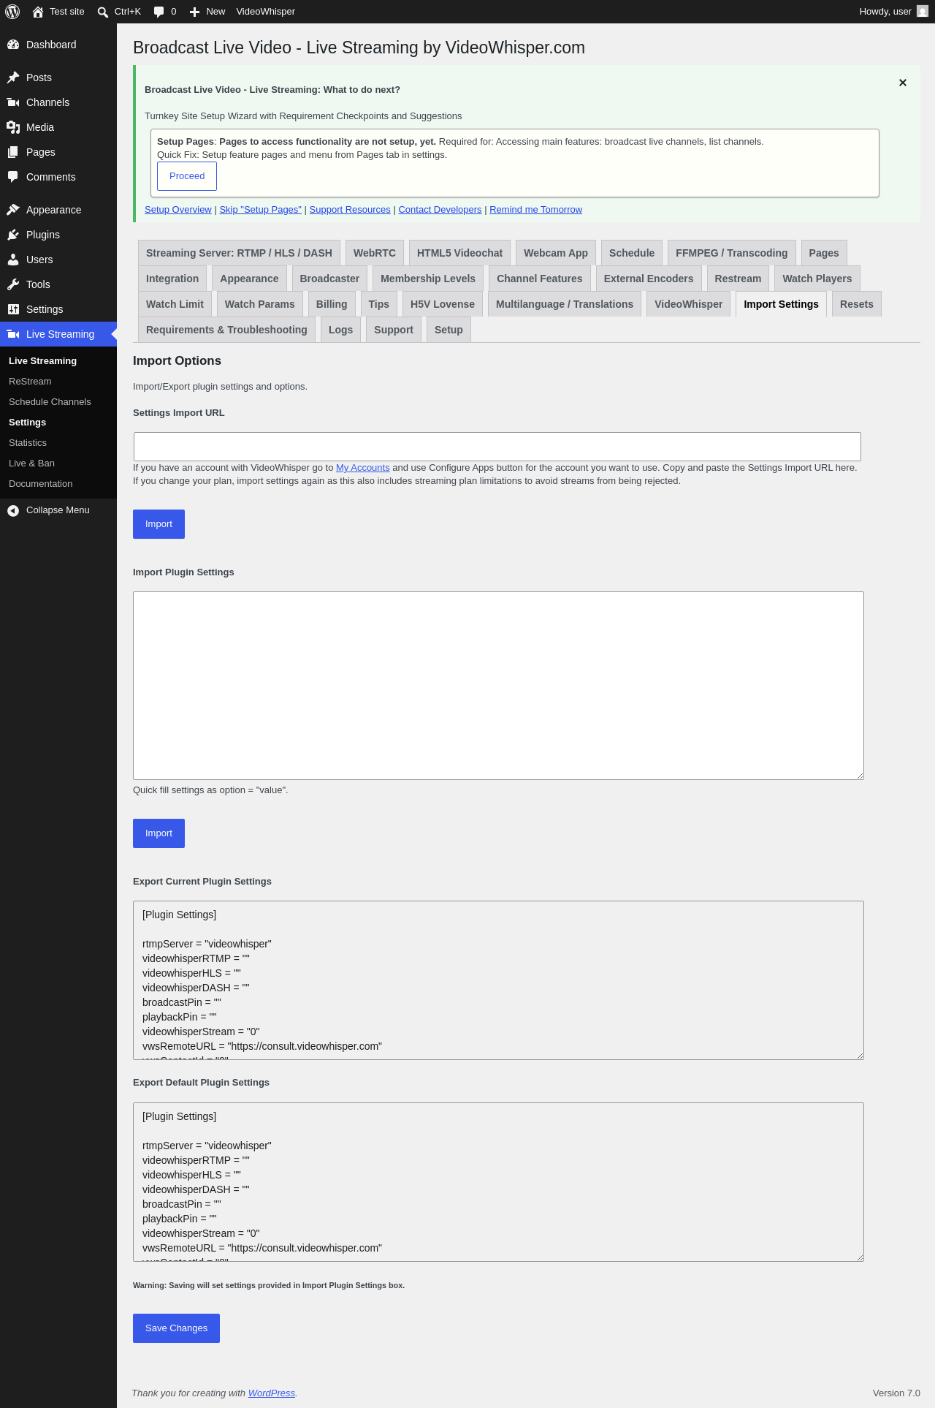The width and height of the screenshot is (935, 1408).
Task: Click the search magnifier icon
Action: (103, 12)
